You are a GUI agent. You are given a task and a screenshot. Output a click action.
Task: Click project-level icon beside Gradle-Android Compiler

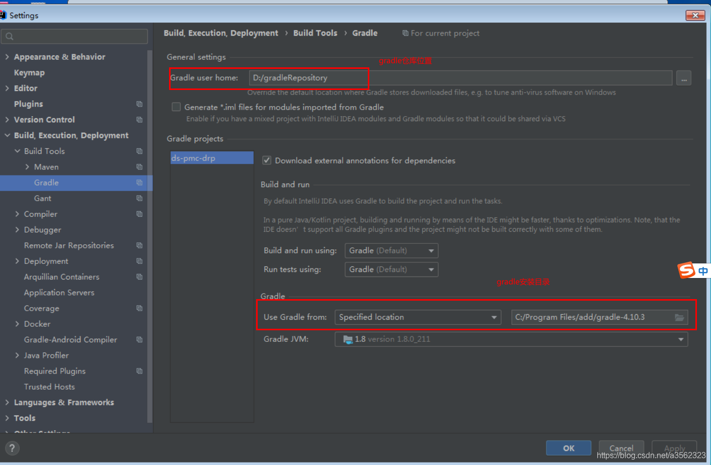tap(139, 340)
